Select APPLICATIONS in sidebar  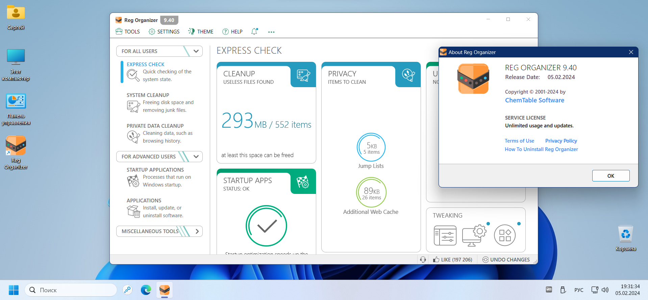click(x=144, y=200)
